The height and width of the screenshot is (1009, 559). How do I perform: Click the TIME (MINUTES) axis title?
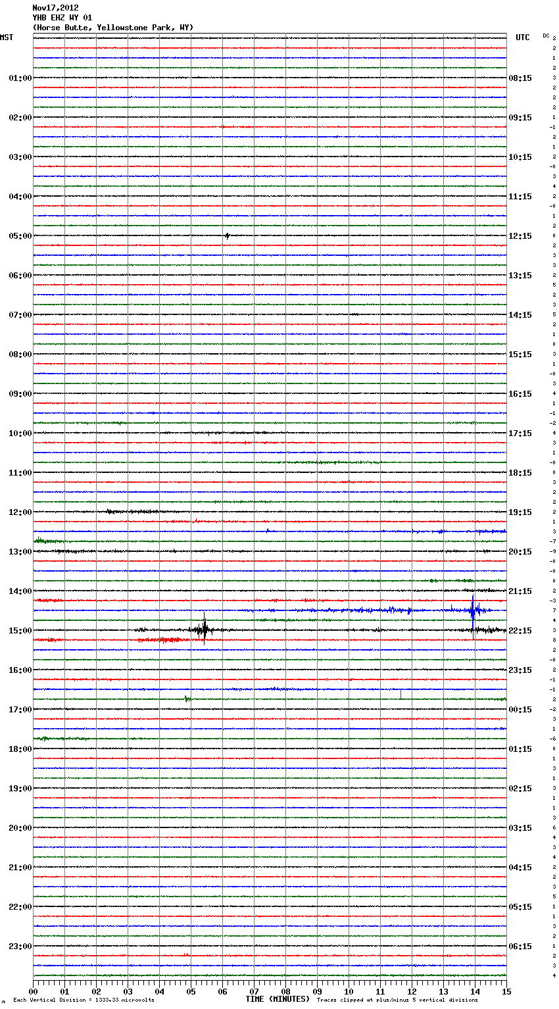(x=278, y=999)
